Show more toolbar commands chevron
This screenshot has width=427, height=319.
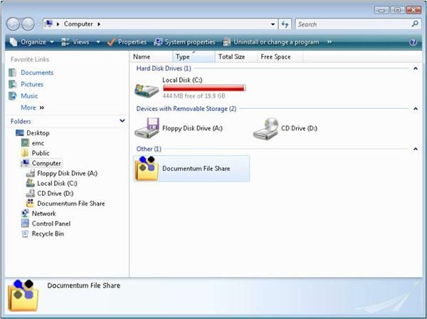click(330, 42)
